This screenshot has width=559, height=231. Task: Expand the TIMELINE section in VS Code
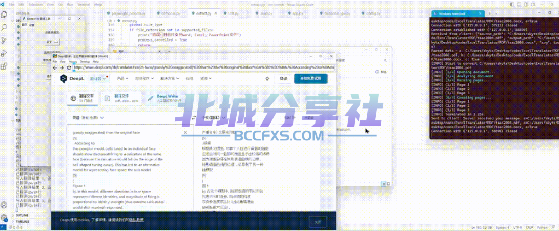click(x=22, y=221)
